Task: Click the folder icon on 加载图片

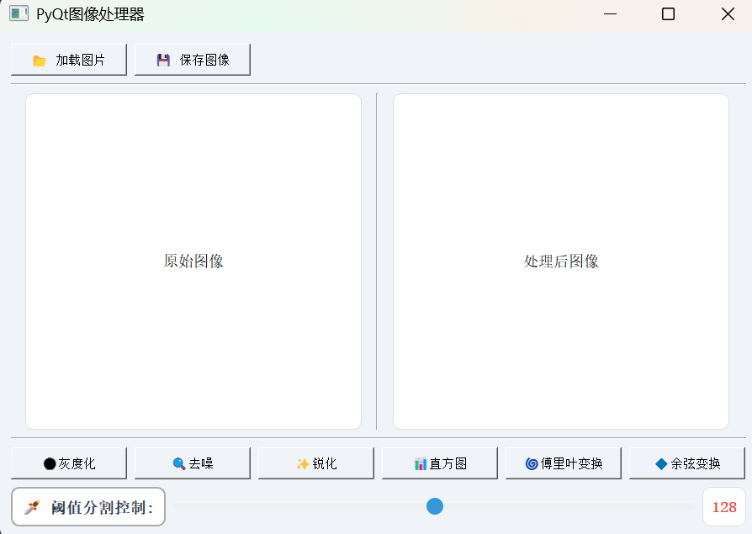Action: click(x=40, y=61)
